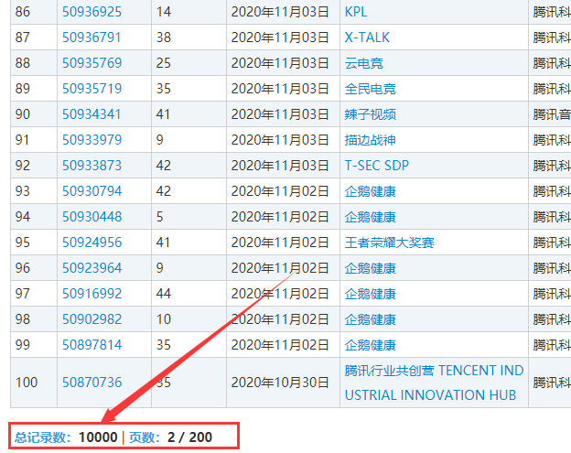Open registration number 50936925 link
Image resolution: width=571 pixels, height=453 pixels.
click(92, 12)
